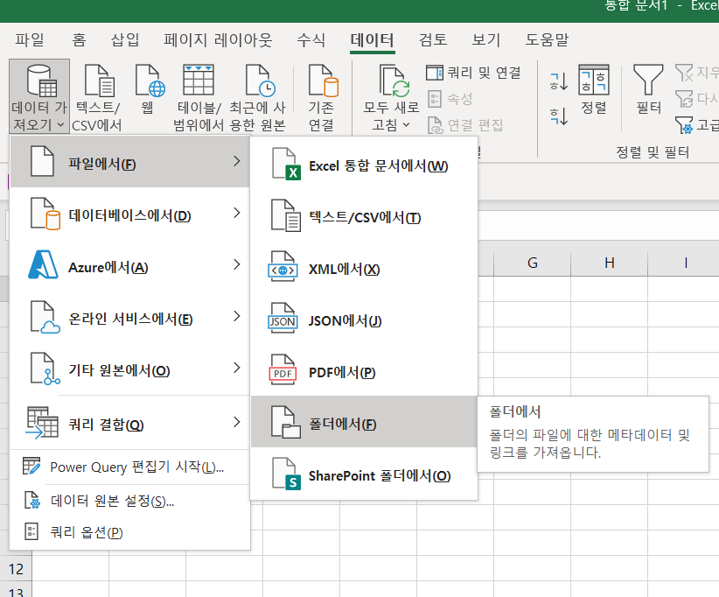Choose XML에서(X) in submenu
Image resolution: width=719 pixels, height=597 pixels.
tap(364, 269)
